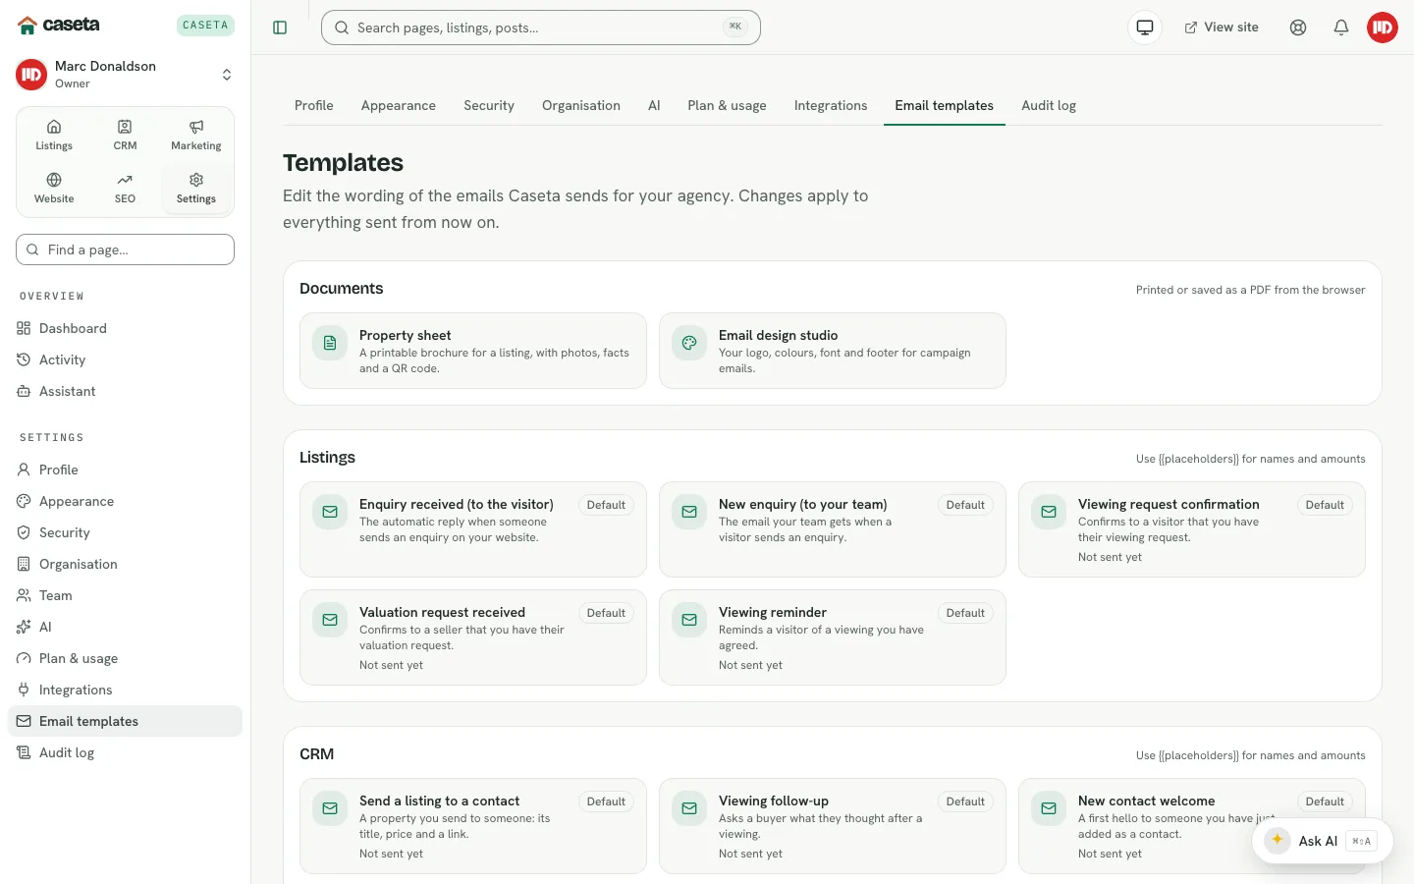Open Dashboard in the sidebar
The image size is (1414, 884).
pos(125,328)
